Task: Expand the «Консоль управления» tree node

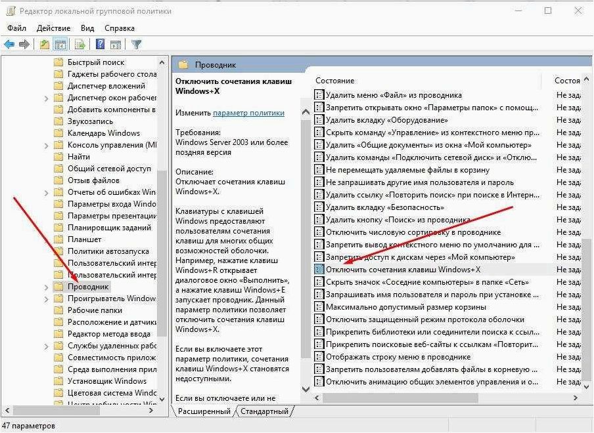Action: 46,146
